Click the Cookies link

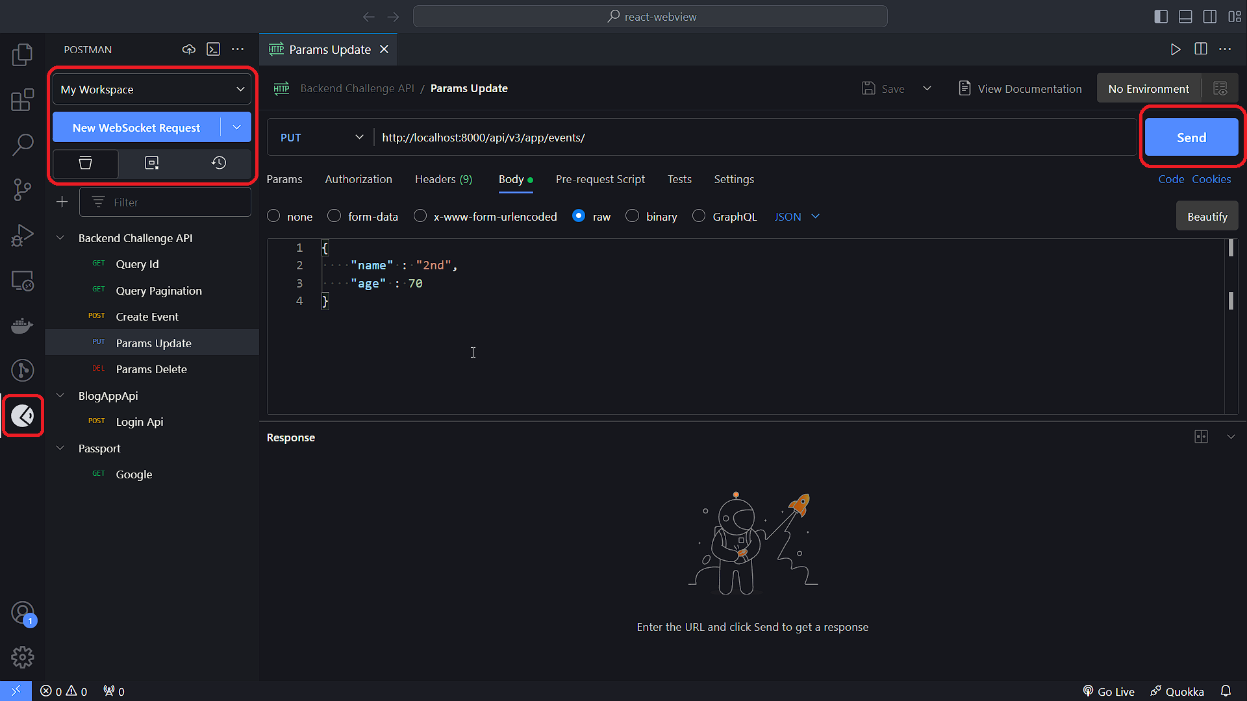click(x=1211, y=179)
